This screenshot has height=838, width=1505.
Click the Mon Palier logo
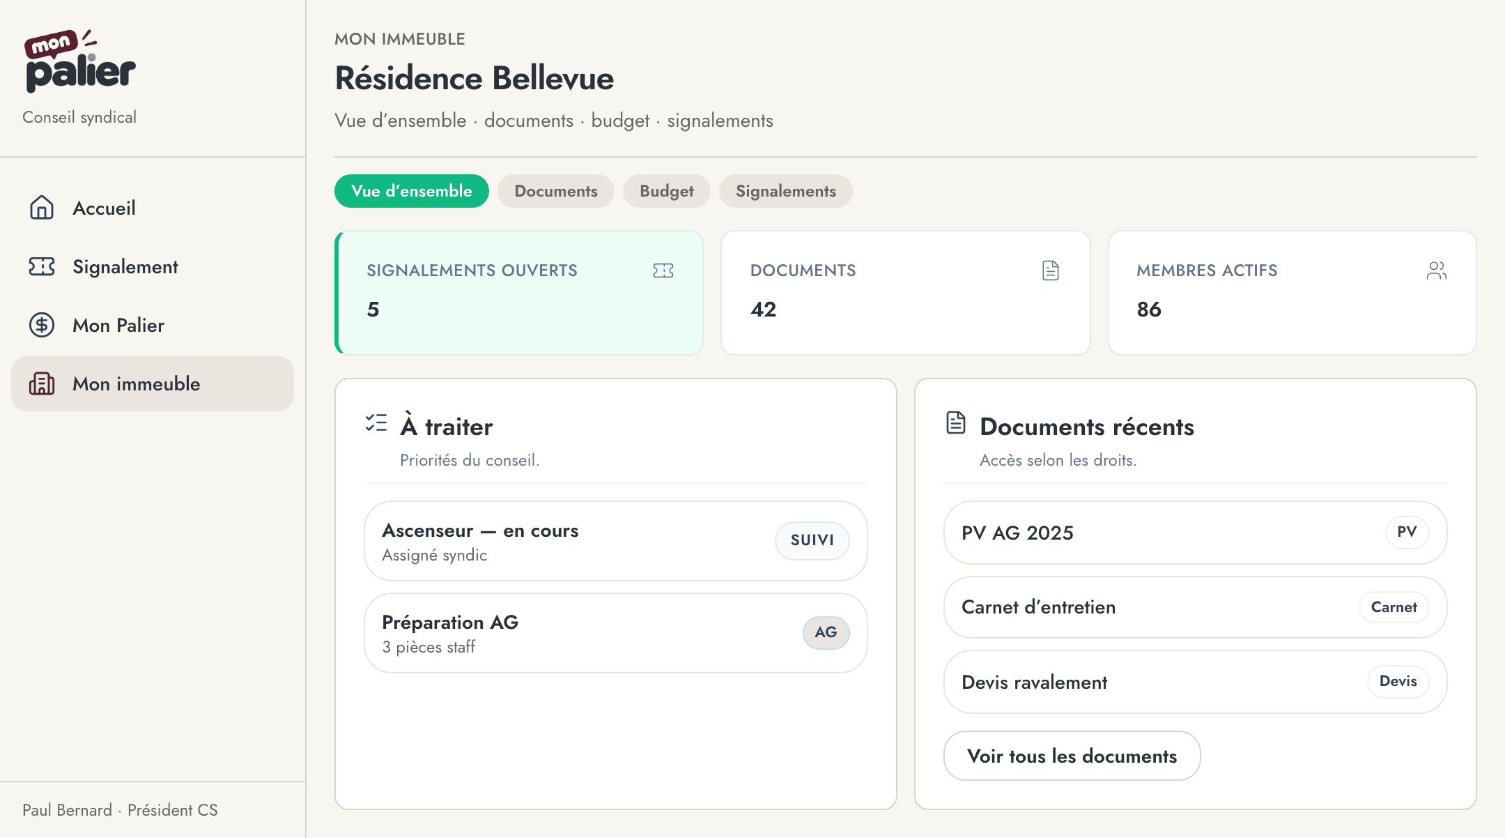(79, 61)
